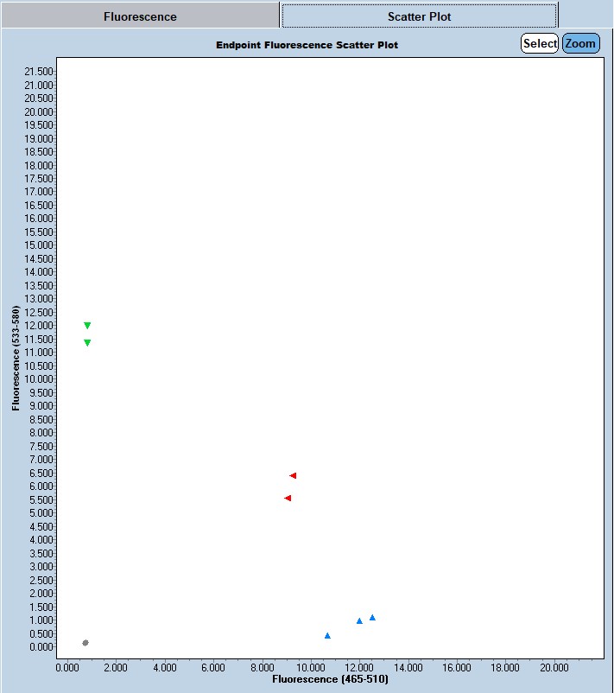Screen dimensions: 614x693
Task: Switch to the Fluorescence tab
Action: coord(140,16)
